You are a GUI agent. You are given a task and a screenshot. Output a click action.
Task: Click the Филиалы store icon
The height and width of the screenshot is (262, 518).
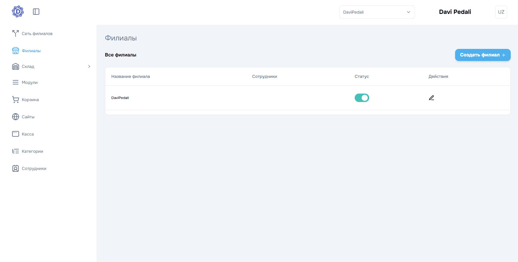coord(15,51)
